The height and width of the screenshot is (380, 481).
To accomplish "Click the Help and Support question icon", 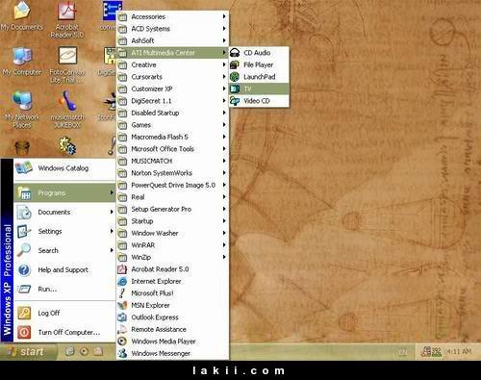I will click(x=24, y=270).
